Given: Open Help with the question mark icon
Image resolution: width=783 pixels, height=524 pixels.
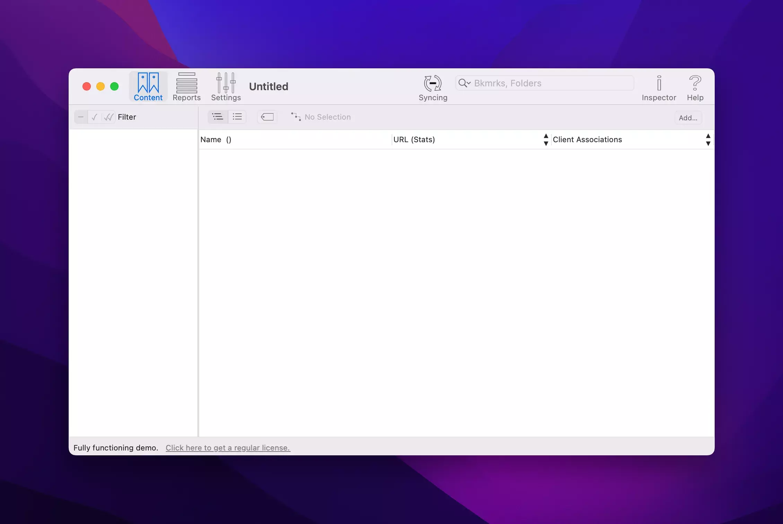Looking at the screenshot, I should pyautogui.click(x=695, y=87).
